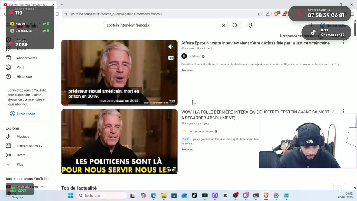Open the Le Monde channel avatar
357x201 pixels.
[184, 56]
